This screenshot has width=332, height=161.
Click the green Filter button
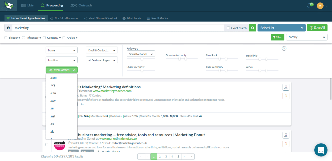(278, 37)
